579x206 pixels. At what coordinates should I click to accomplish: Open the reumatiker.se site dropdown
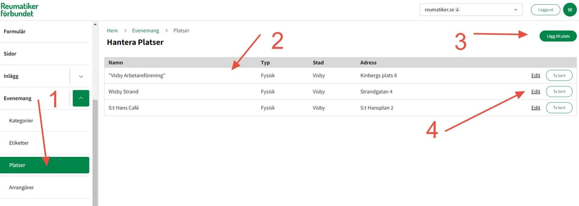[x=470, y=10]
